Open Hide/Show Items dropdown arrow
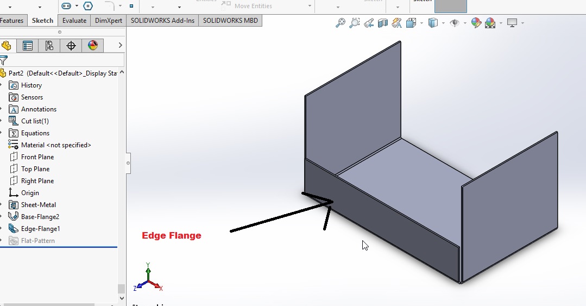The height and width of the screenshot is (306, 586). (x=465, y=23)
